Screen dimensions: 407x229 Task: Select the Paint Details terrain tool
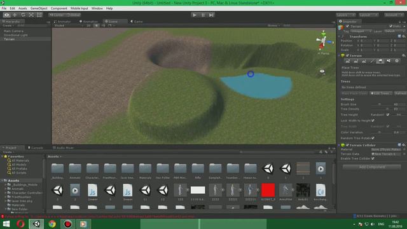click(x=389, y=61)
